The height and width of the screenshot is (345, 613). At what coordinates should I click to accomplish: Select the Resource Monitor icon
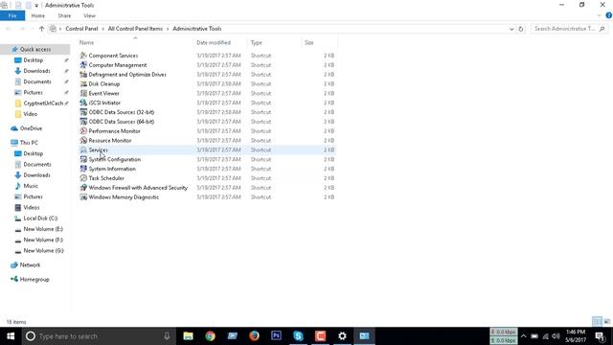pyautogui.click(x=83, y=141)
